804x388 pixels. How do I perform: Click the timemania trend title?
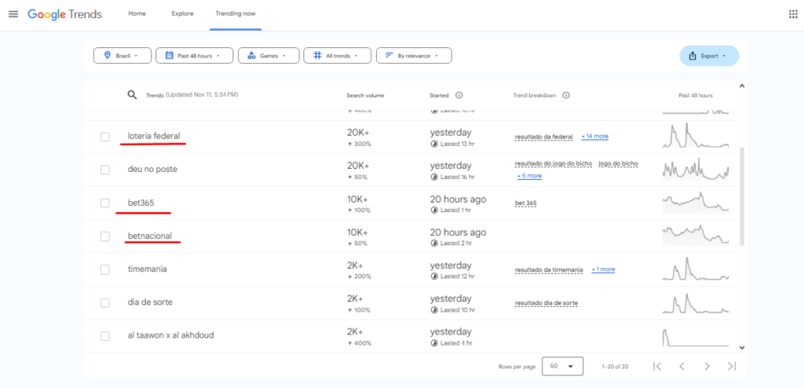147,269
